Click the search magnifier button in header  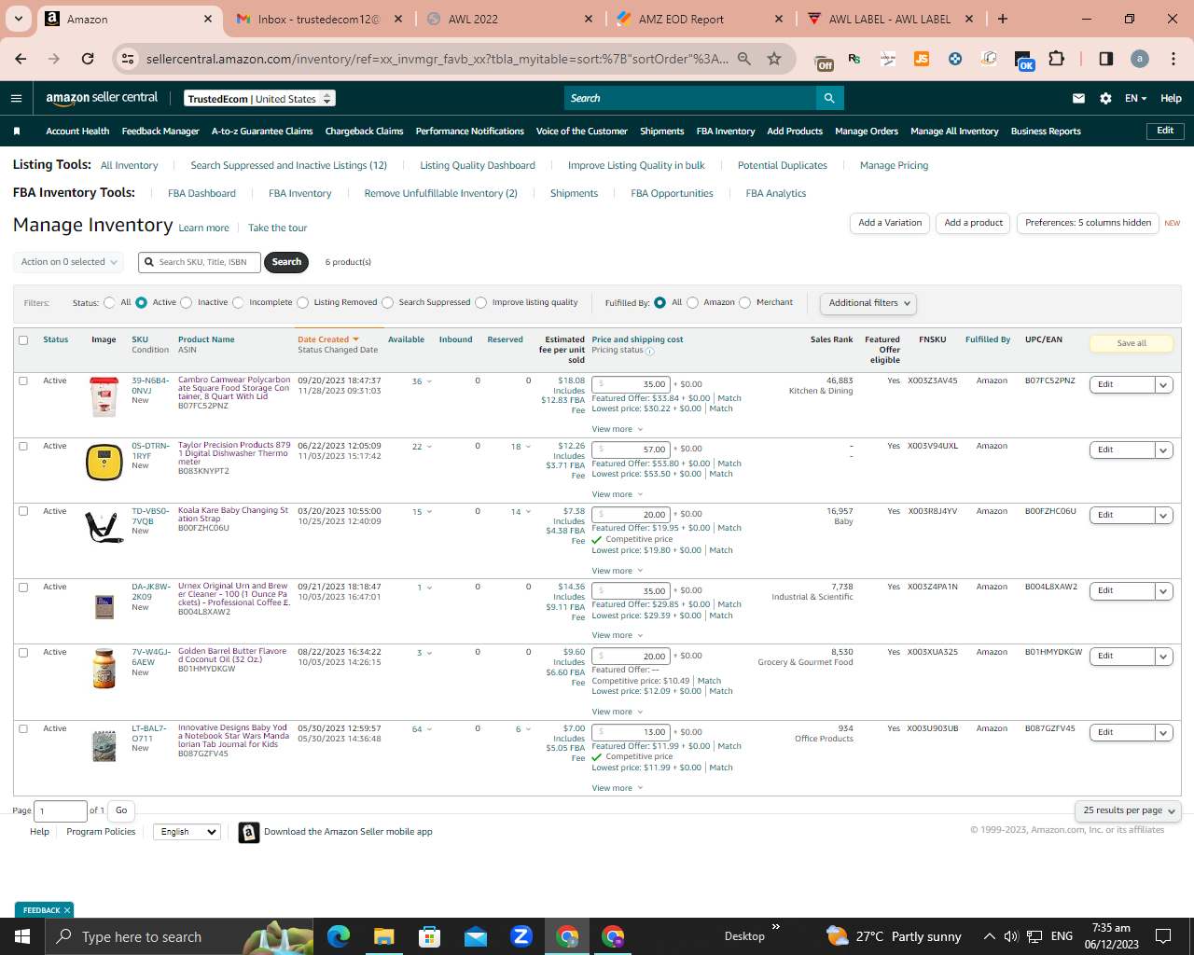point(829,98)
